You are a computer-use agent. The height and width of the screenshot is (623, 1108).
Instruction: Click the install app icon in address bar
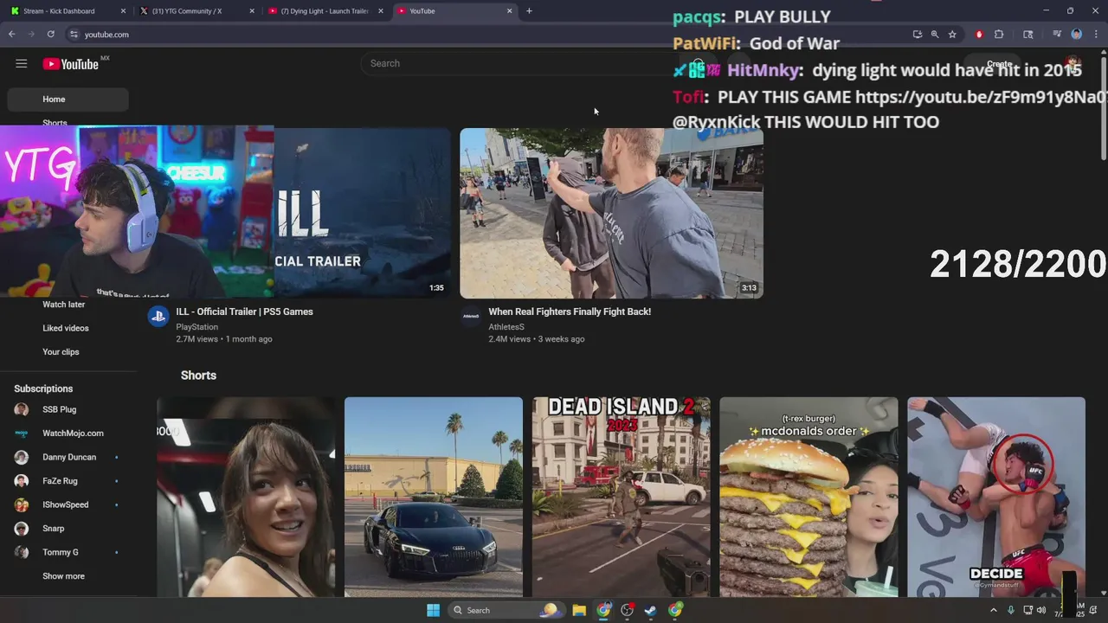(x=917, y=35)
